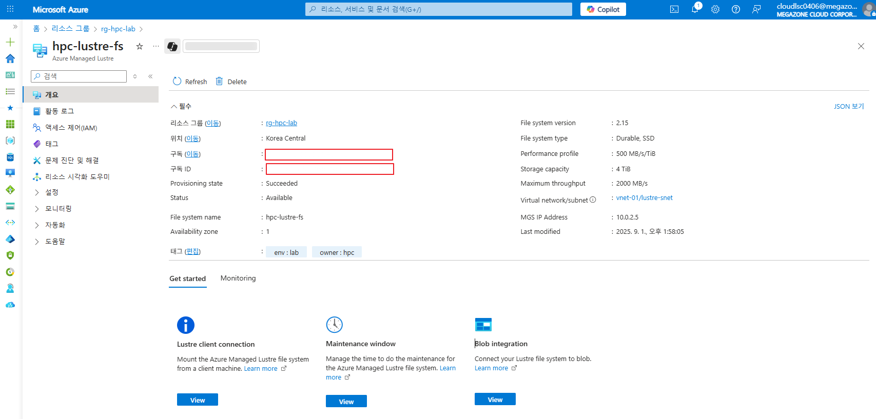Click the Refresh toolbar button

(x=190, y=82)
